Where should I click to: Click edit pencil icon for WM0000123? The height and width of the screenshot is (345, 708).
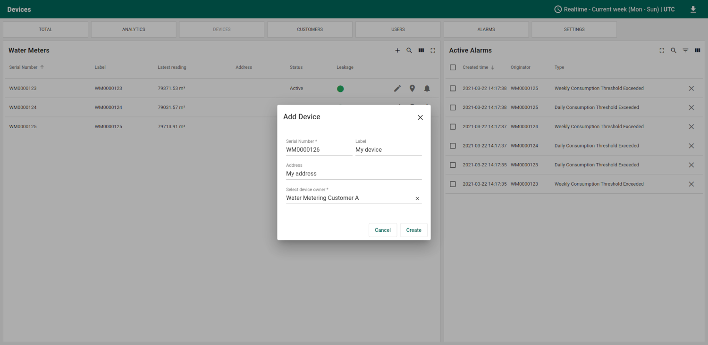(397, 89)
